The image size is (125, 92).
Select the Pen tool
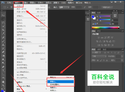coord(3,67)
